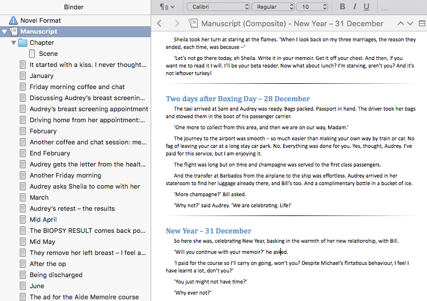
Task: Place cursor in ''More champagne?' Bill asked.' line
Action: point(210,194)
